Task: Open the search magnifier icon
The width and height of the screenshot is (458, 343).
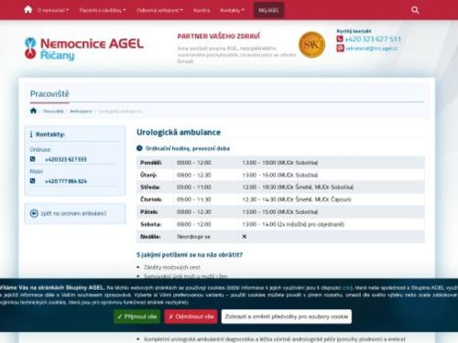Action: point(415,10)
